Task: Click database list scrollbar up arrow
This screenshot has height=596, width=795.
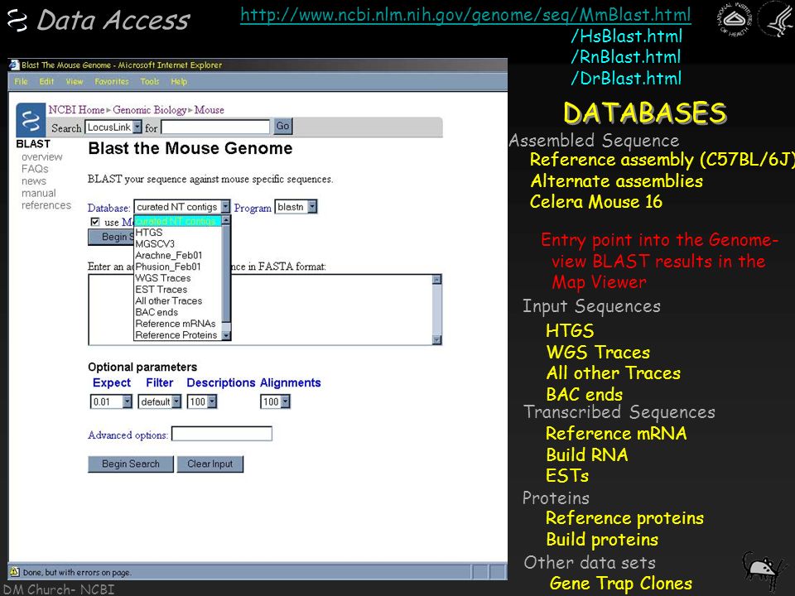Action: point(226,220)
